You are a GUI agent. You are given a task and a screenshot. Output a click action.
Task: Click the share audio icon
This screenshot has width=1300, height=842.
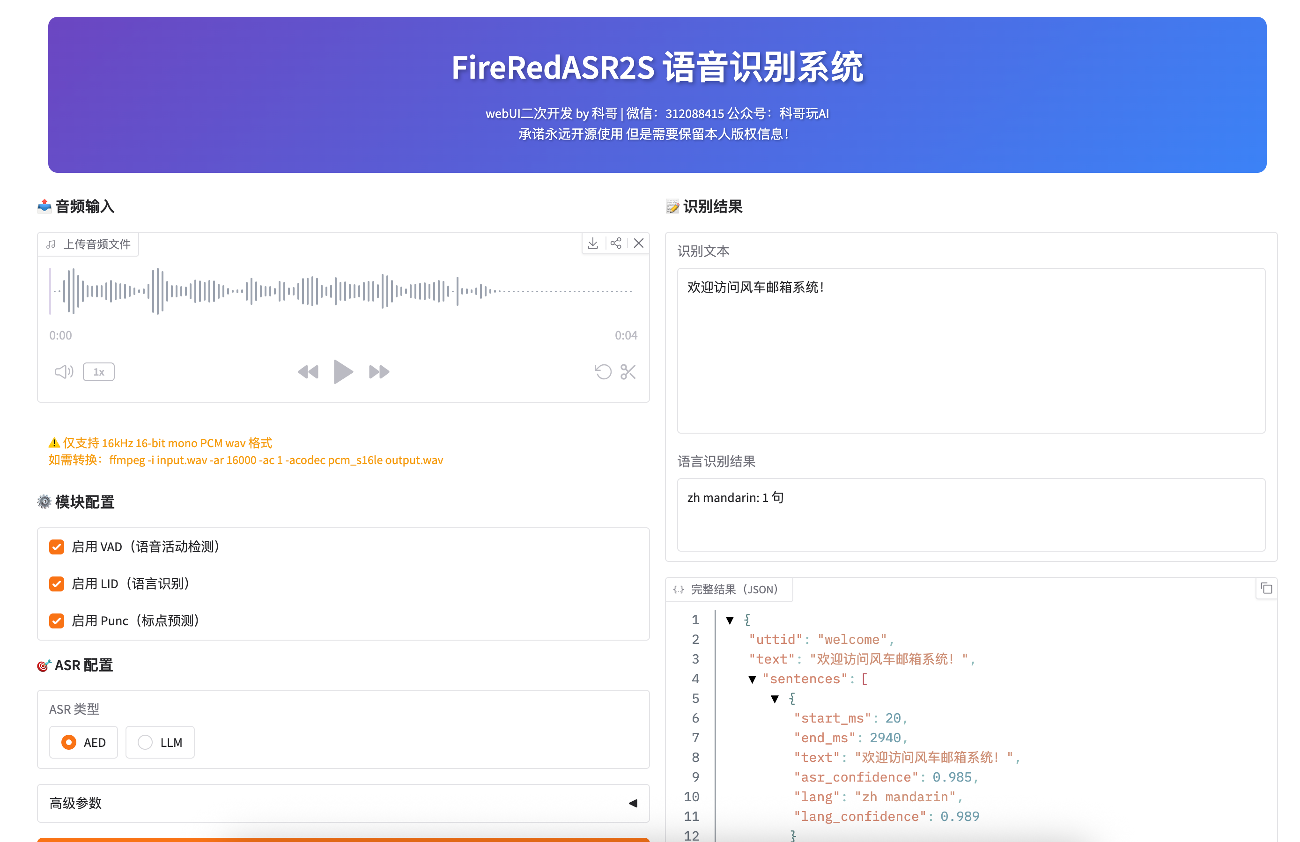pyautogui.click(x=616, y=244)
